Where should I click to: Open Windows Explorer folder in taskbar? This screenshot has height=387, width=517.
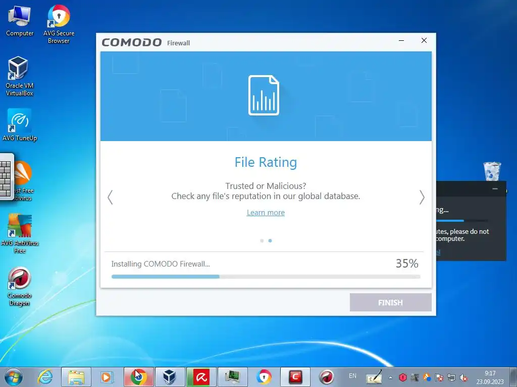76,377
